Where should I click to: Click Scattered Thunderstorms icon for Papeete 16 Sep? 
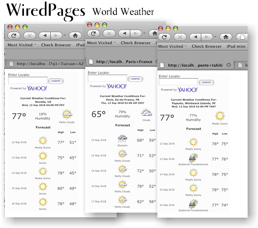coord(193,203)
